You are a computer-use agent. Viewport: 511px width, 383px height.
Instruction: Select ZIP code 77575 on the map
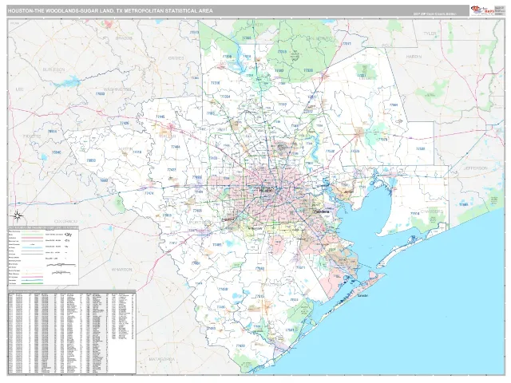click(x=382, y=140)
